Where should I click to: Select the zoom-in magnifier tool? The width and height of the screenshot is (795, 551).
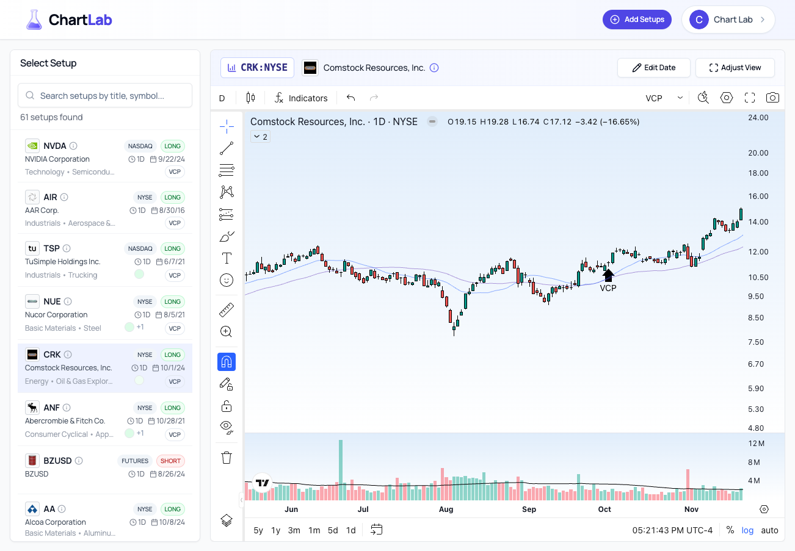[227, 331]
